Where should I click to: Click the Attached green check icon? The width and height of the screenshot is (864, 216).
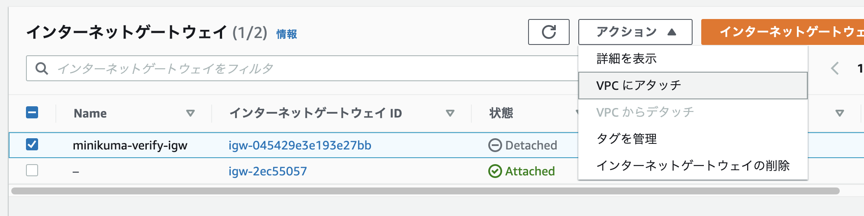[495, 172]
